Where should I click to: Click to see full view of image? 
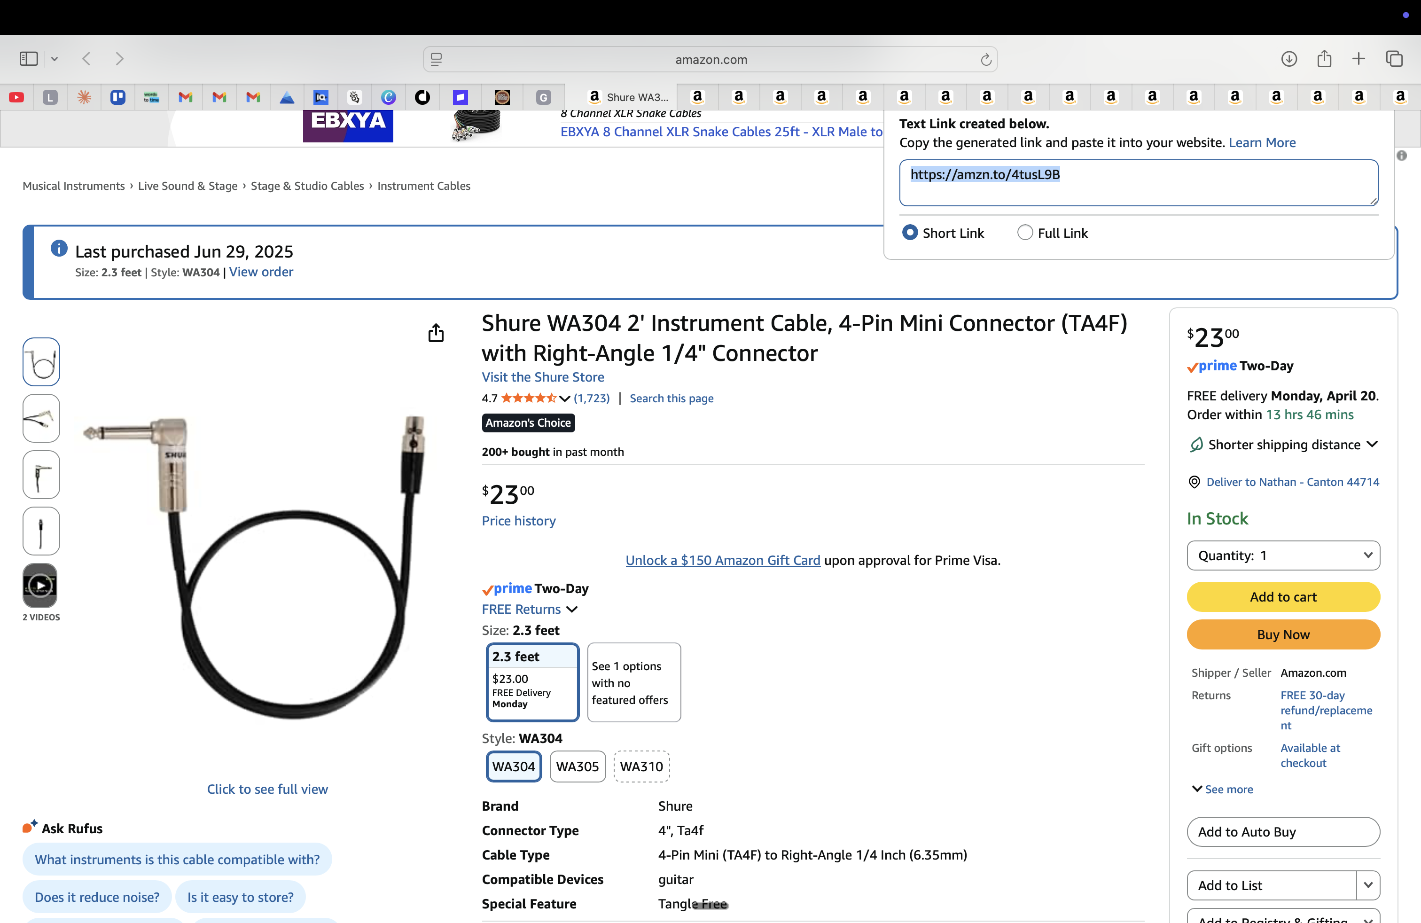267,789
